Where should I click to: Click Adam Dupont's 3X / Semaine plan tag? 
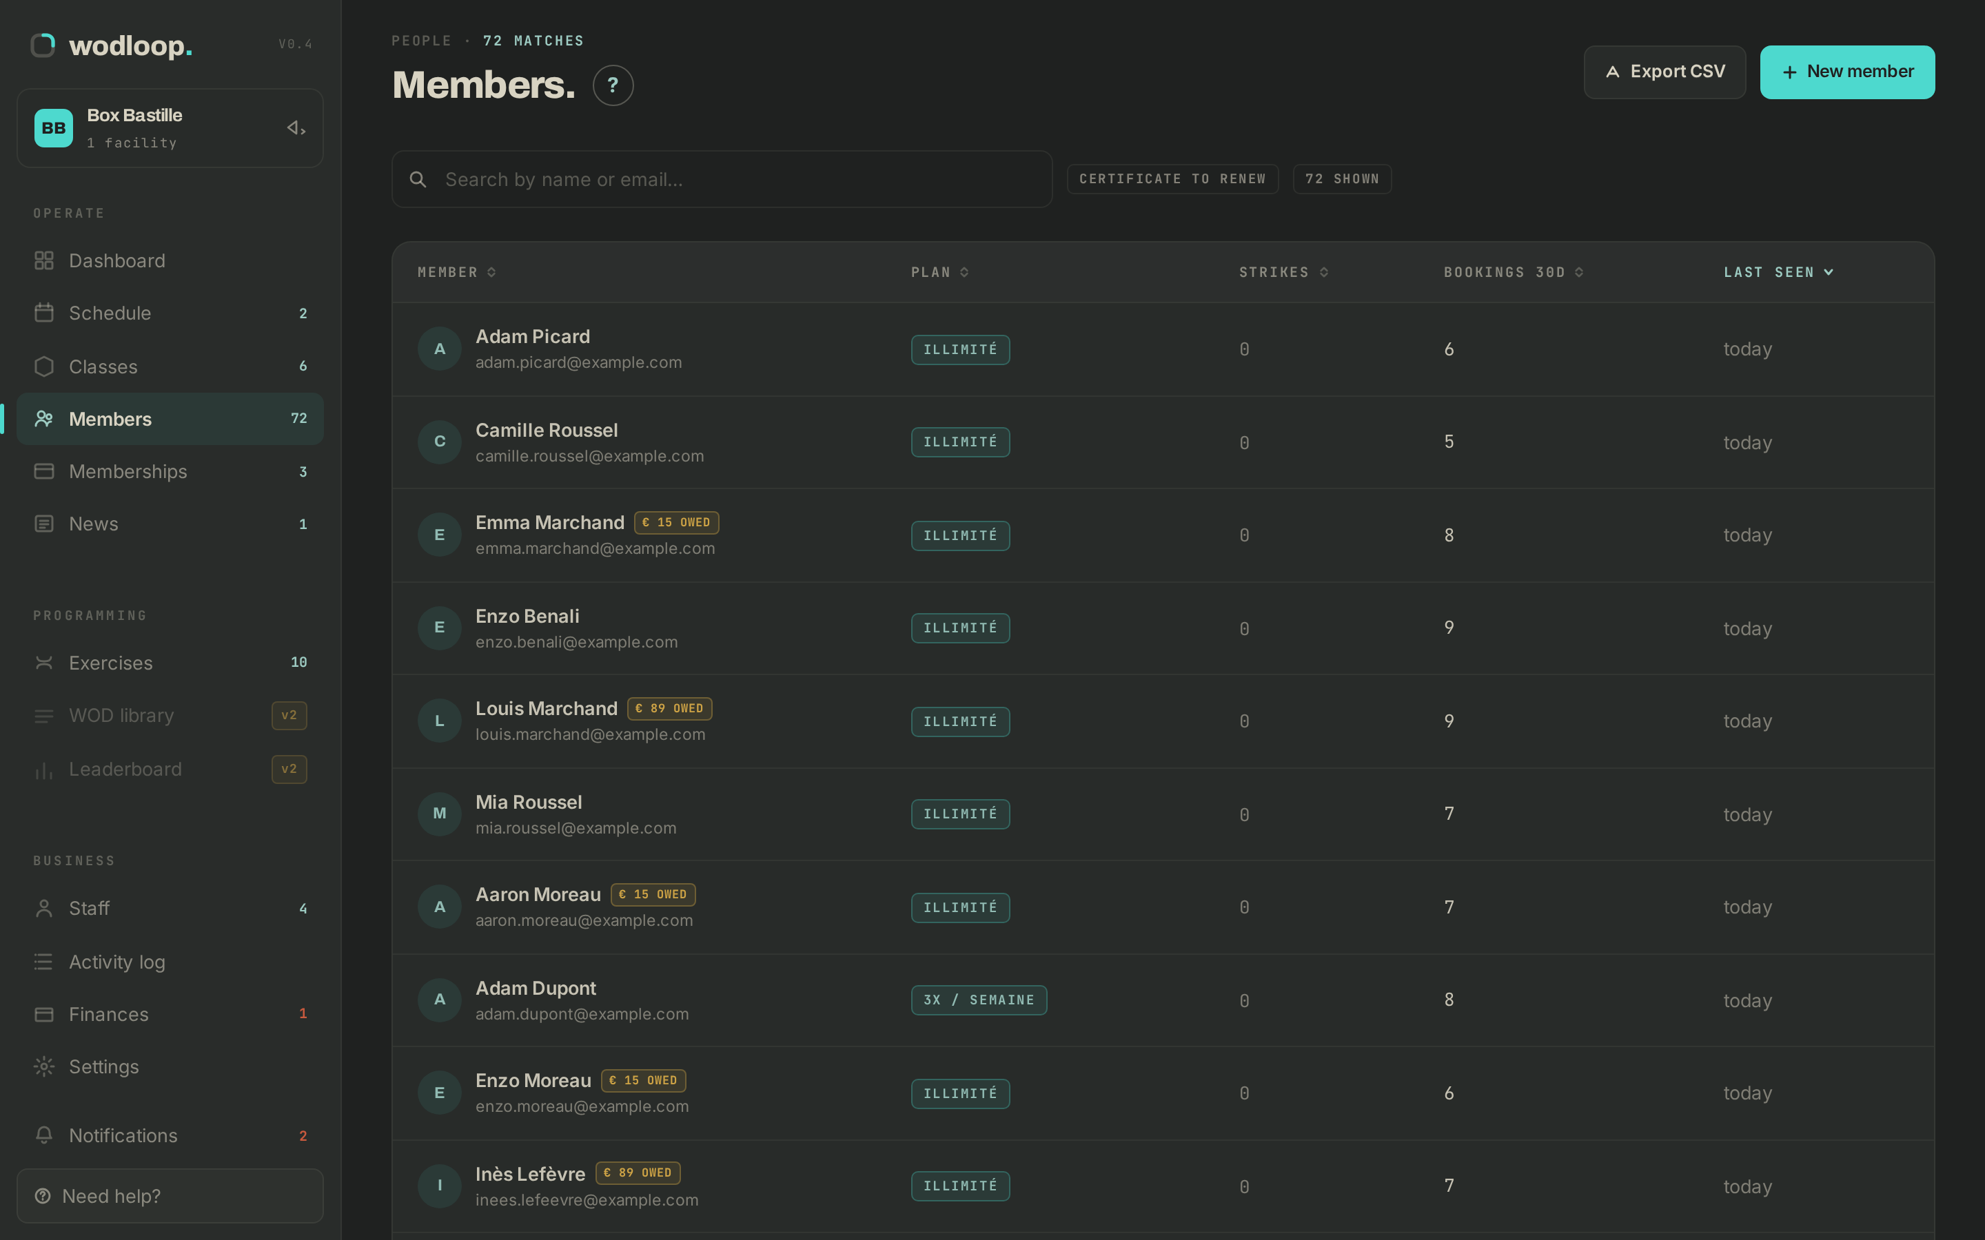[979, 1000]
